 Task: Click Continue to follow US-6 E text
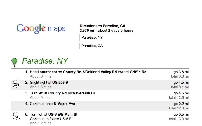51,119
